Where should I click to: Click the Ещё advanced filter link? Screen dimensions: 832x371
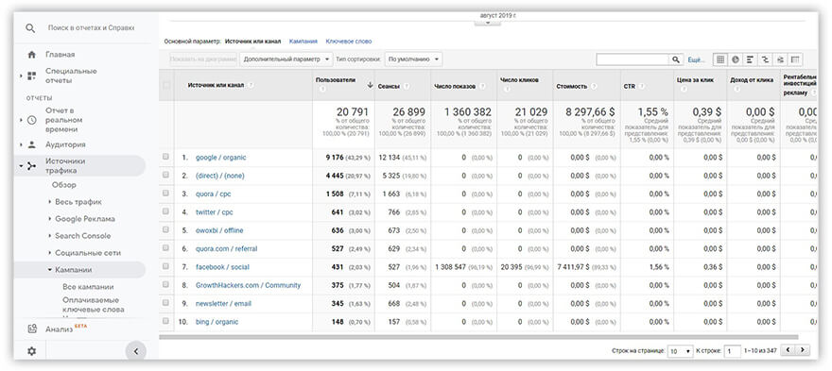pyautogui.click(x=696, y=59)
